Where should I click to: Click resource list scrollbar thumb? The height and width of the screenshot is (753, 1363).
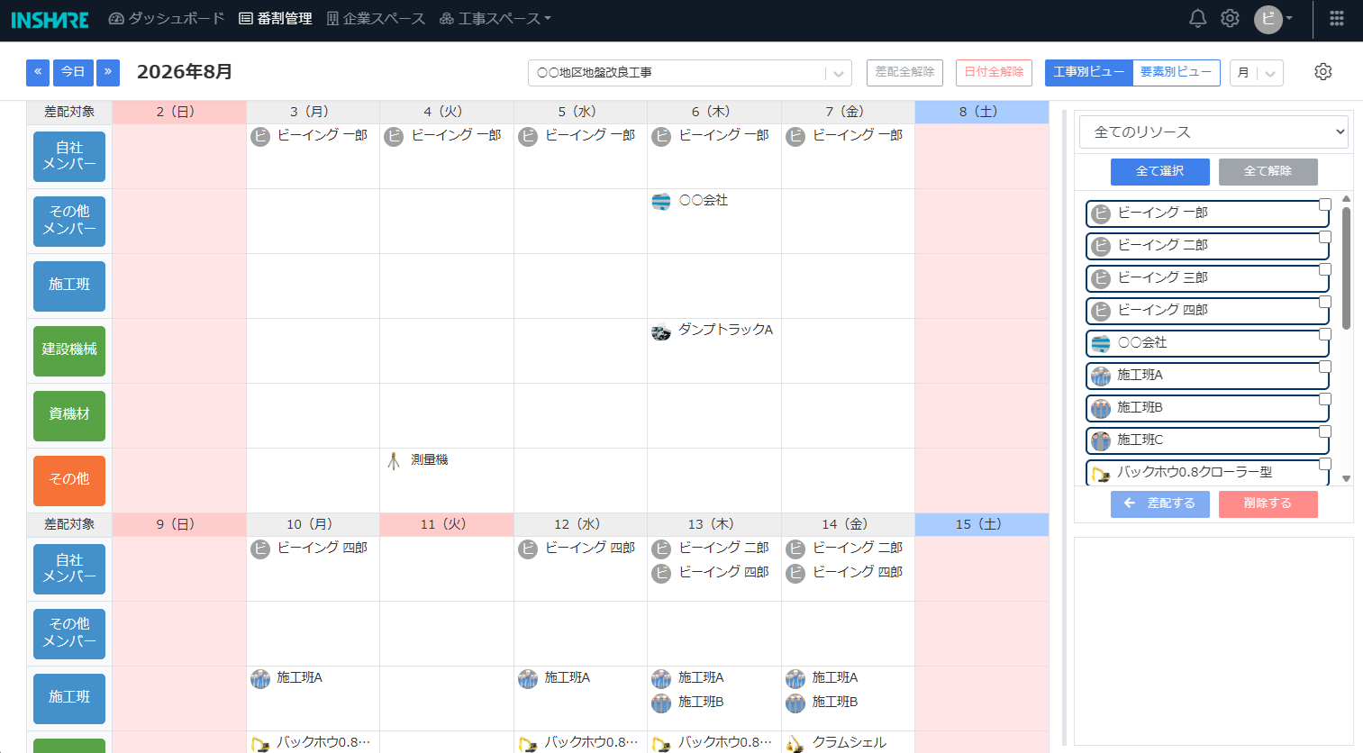point(1346,268)
